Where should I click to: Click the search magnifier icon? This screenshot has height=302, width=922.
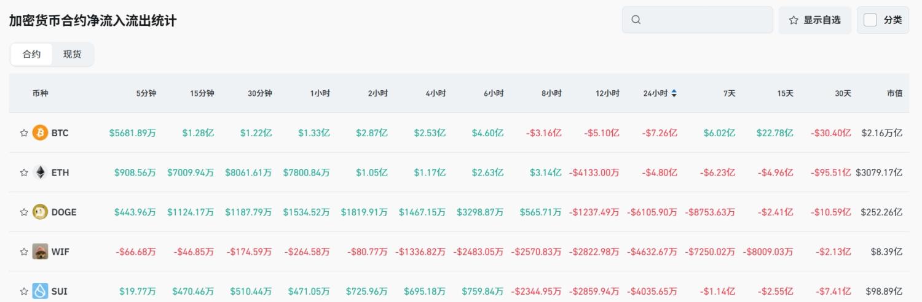click(636, 20)
